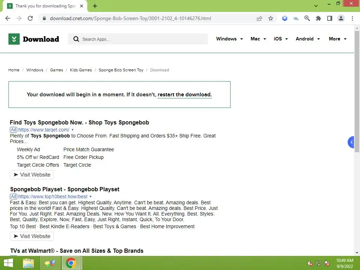Image resolution: width=360 pixels, height=270 pixels.
Task: Click Visit Website under Target ad
Action: click(x=32, y=175)
